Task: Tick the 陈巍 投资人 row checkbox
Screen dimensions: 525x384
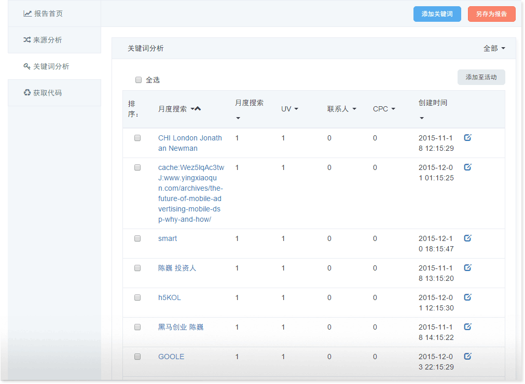Action: point(137,268)
